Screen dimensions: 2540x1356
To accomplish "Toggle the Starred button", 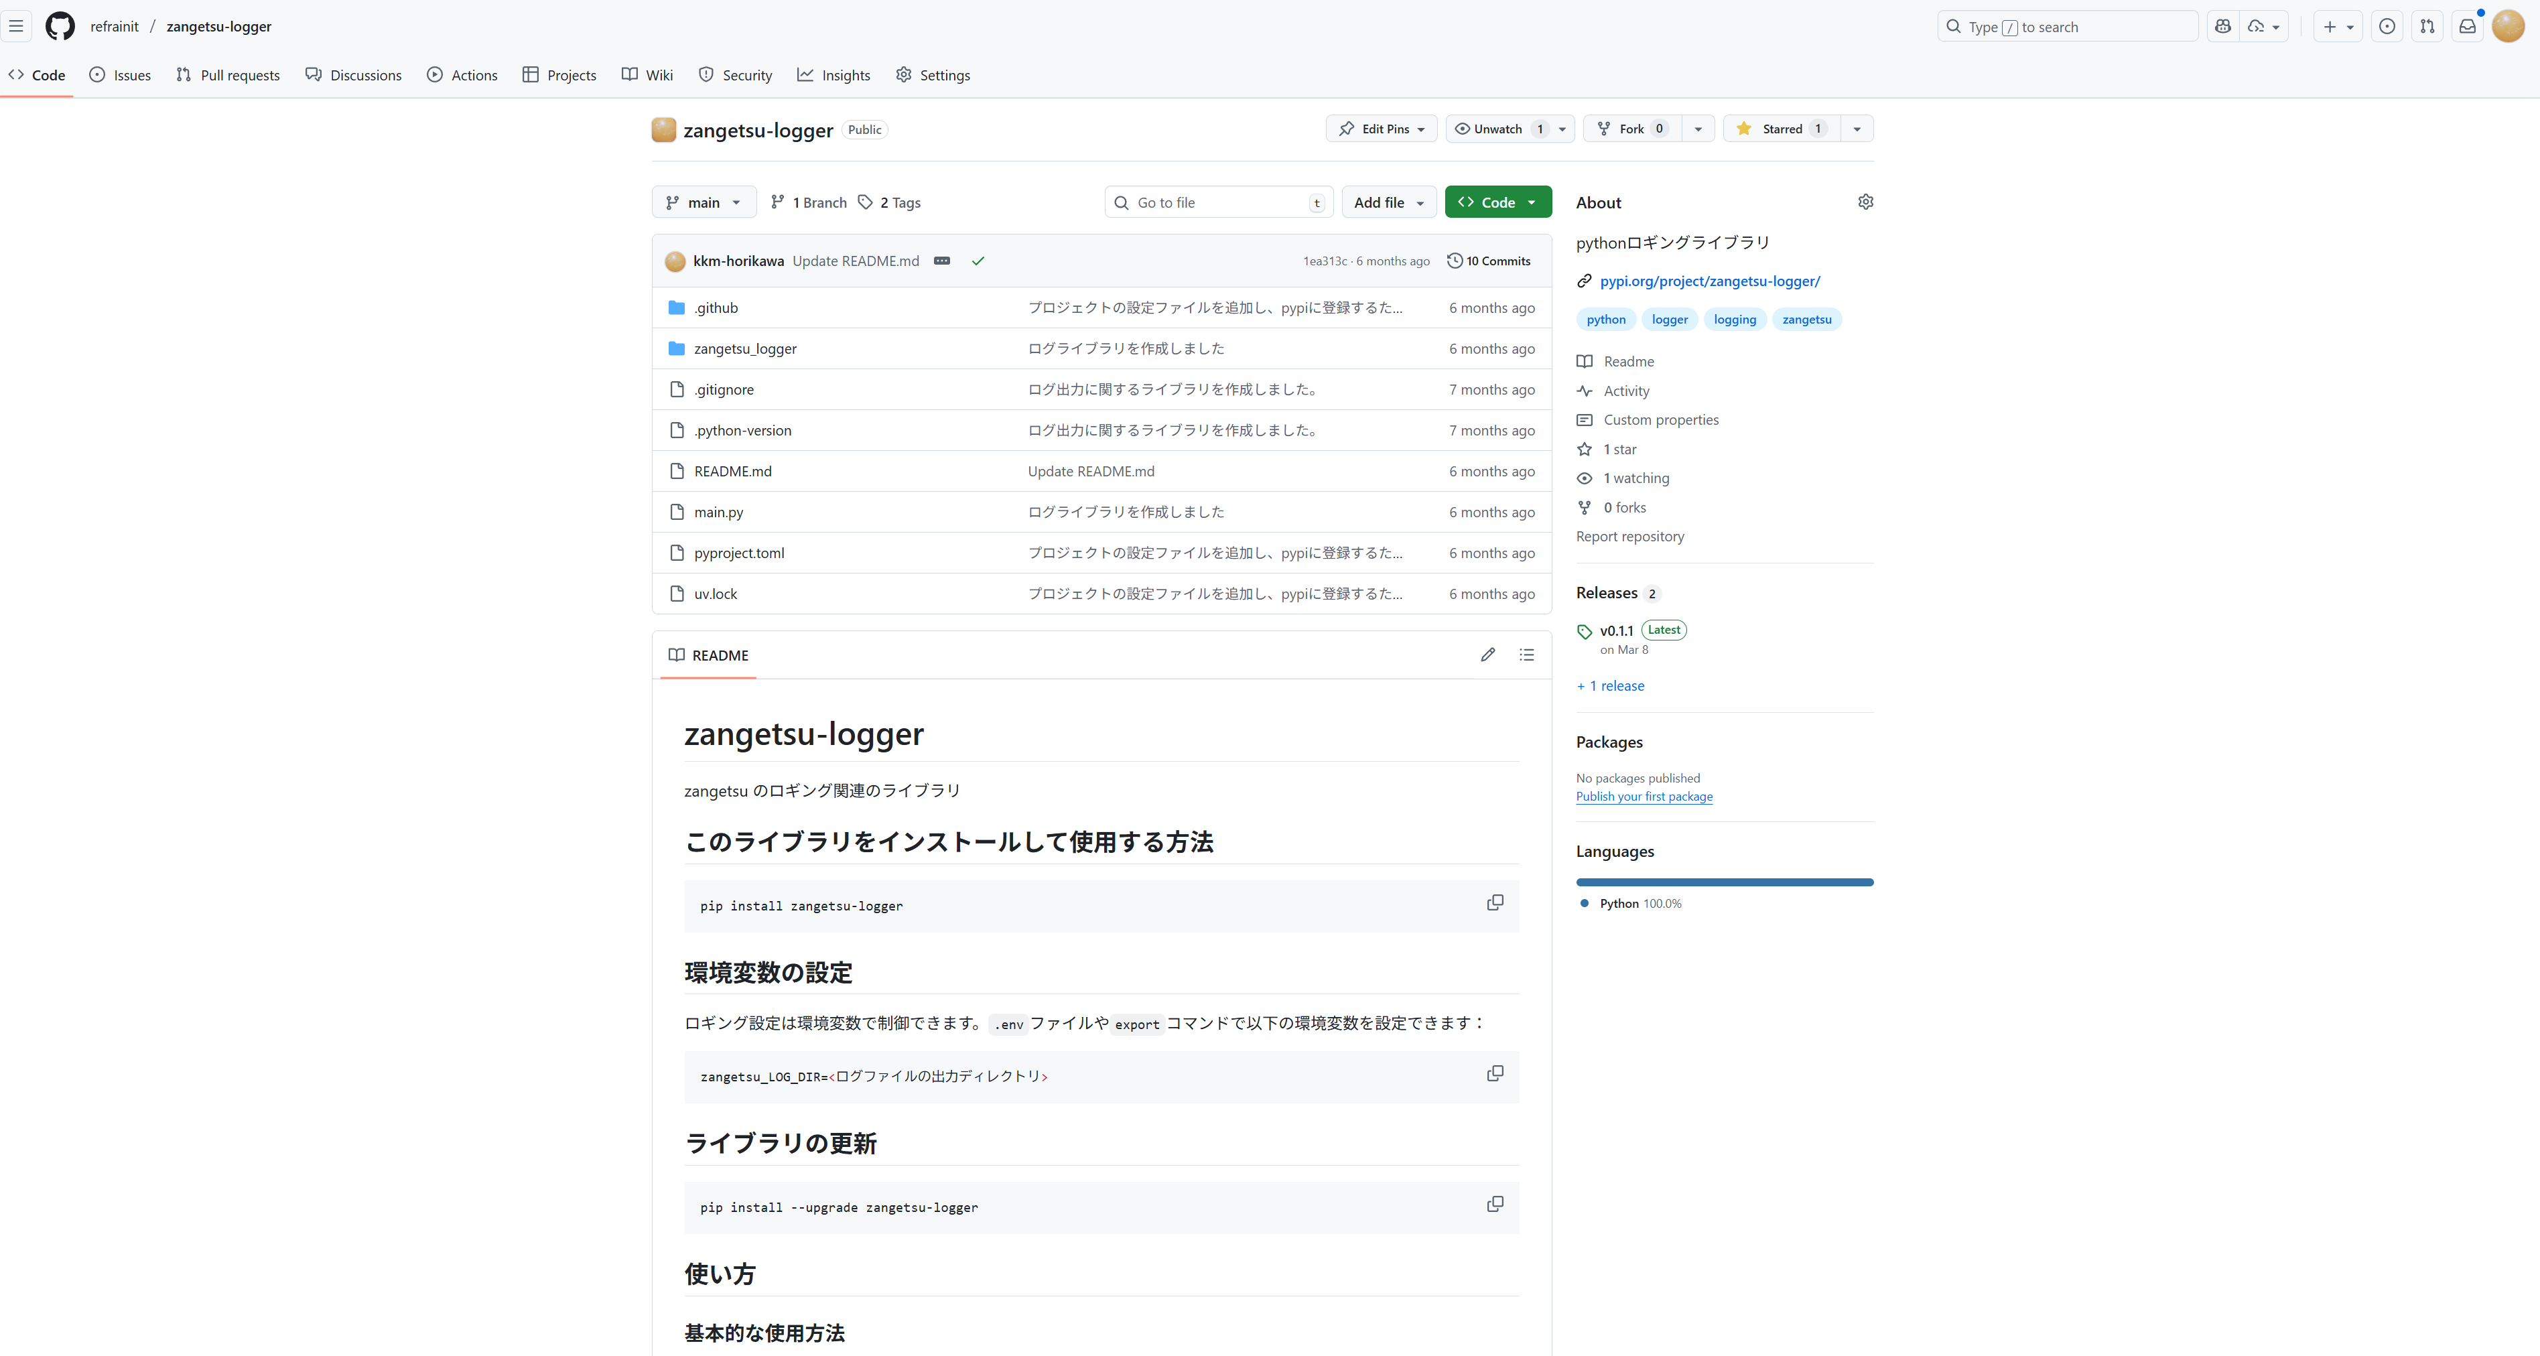I will (x=1781, y=129).
